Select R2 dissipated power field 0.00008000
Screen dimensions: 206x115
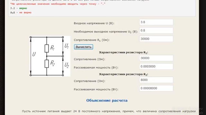point(156,88)
